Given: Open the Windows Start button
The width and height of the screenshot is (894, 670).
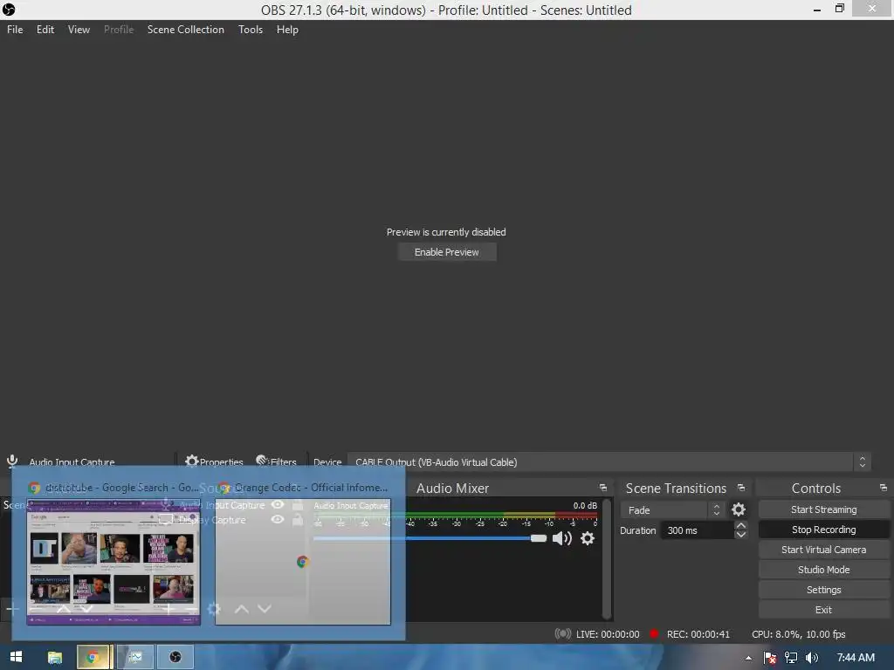Looking at the screenshot, I should point(16,657).
